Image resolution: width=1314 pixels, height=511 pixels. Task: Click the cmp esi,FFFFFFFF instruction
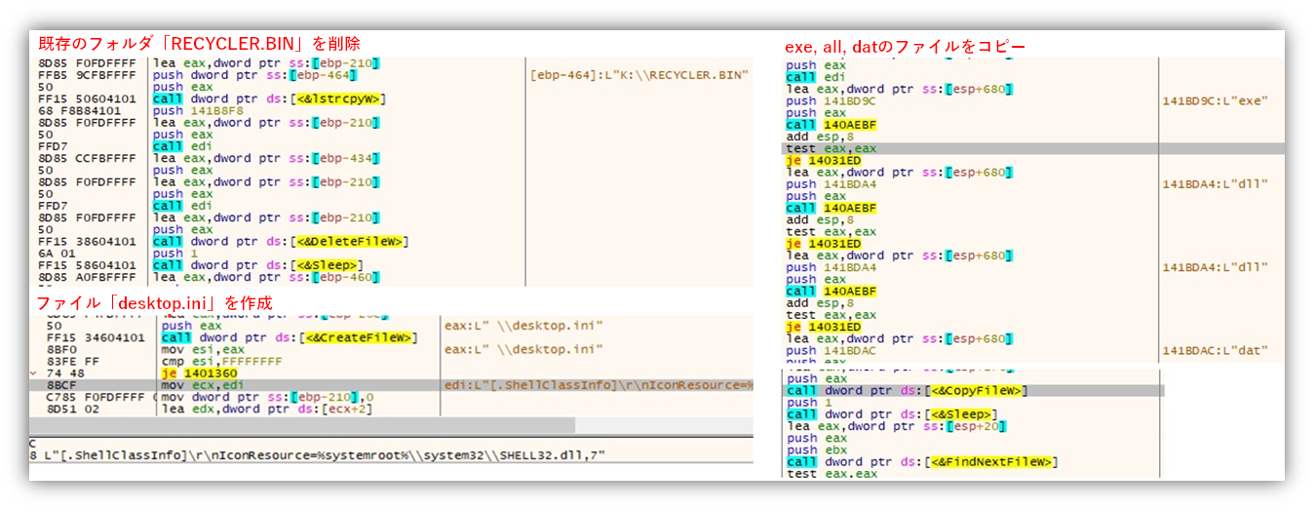[213, 361]
